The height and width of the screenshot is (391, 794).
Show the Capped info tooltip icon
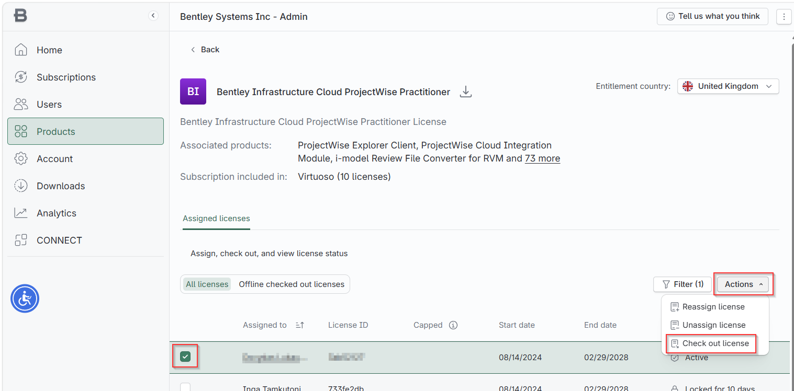[x=454, y=325]
